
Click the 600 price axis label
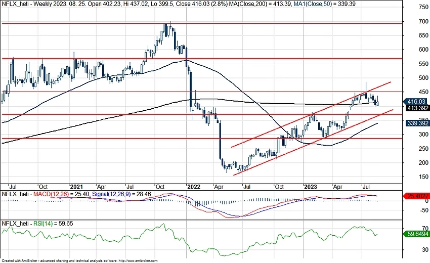click(423, 50)
